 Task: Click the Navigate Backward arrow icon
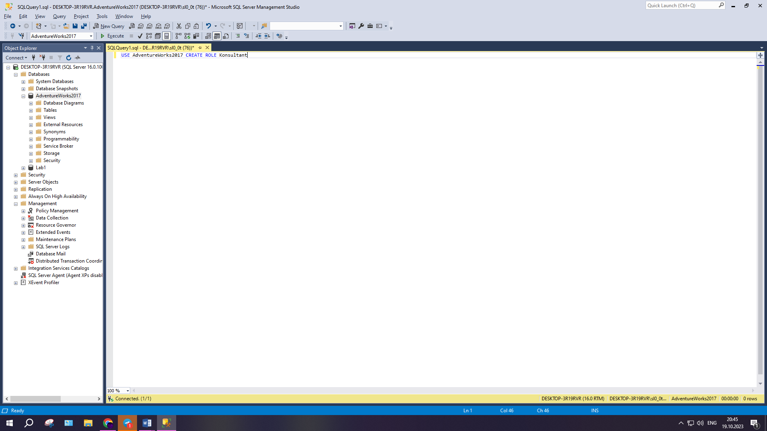(x=13, y=26)
